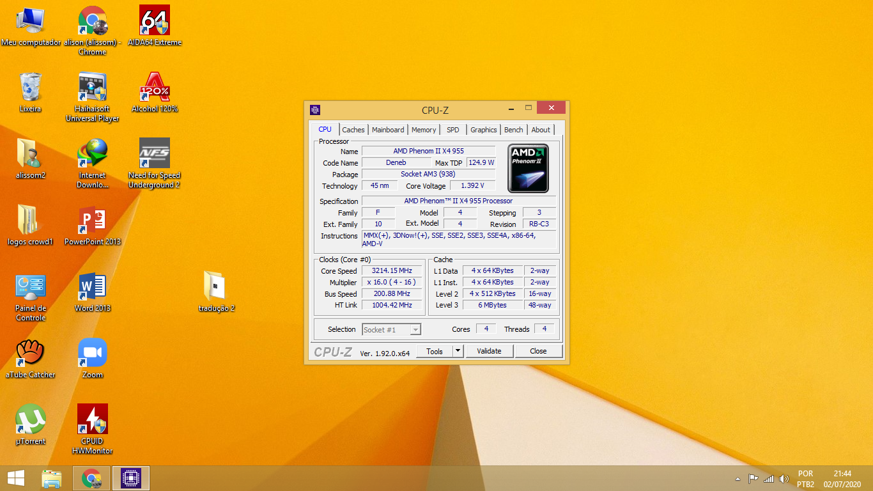Click the Instructions text field
Image resolution: width=873 pixels, height=491 pixels.
coord(459,240)
